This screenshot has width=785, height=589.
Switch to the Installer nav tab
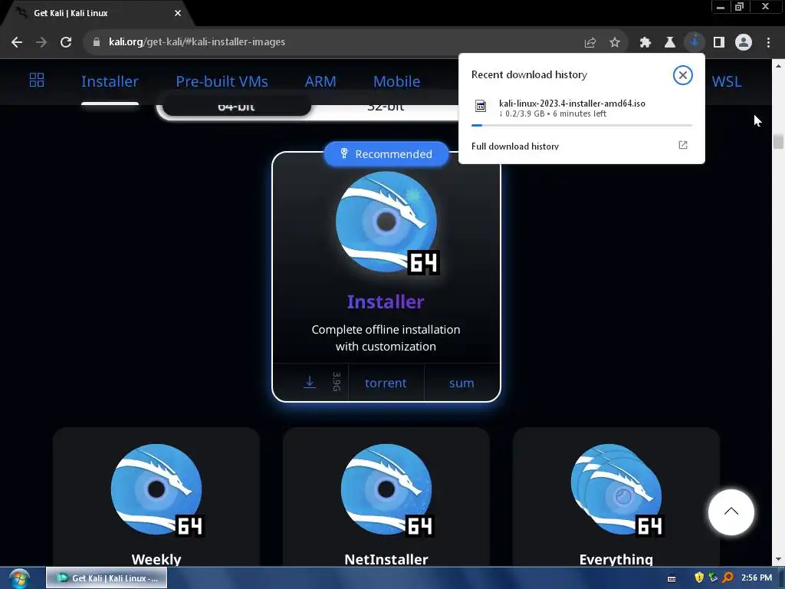[110, 81]
